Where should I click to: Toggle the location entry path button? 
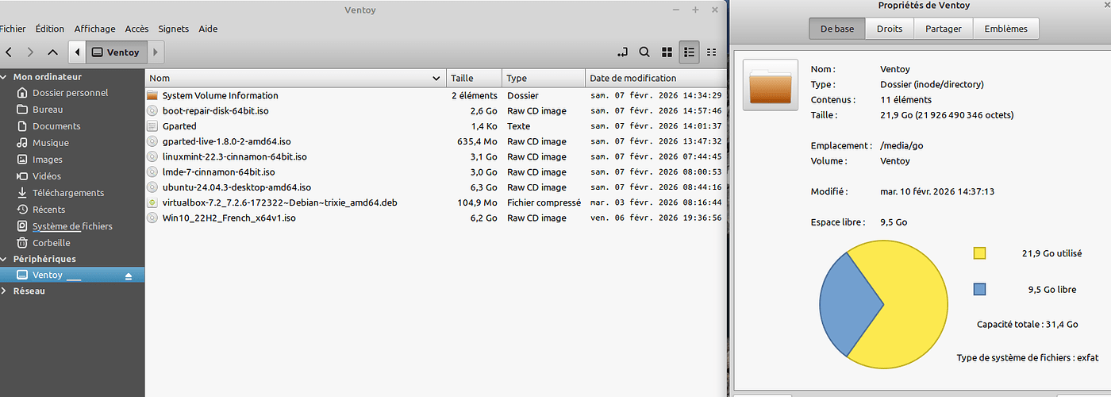(x=621, y=52)
